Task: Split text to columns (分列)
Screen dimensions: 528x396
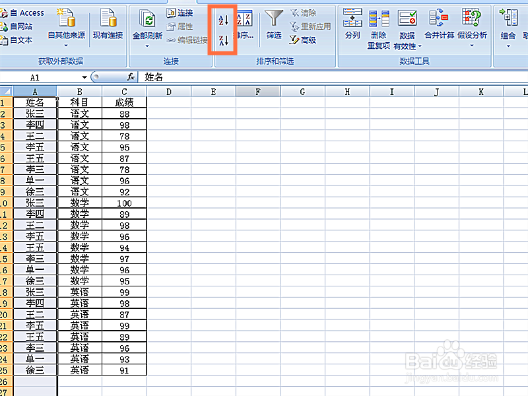Action: (x=352, y=24)
